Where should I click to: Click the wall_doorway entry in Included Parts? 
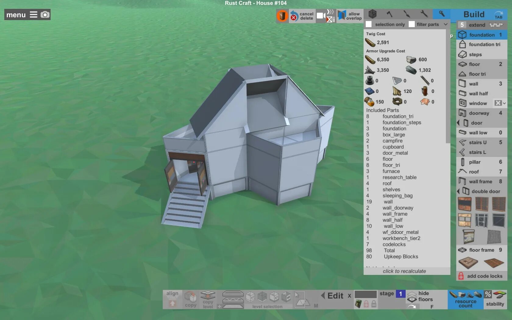pos(398,208)
